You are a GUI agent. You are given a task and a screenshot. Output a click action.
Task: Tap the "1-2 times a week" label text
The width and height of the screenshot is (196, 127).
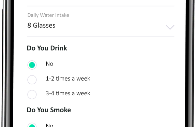(68, 79)
